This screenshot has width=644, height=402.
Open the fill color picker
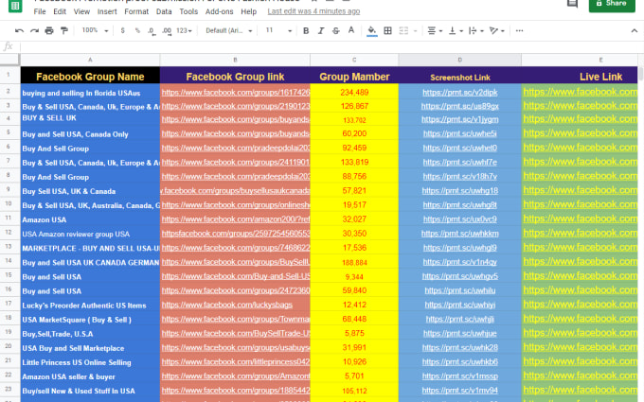tap(371, 31)
